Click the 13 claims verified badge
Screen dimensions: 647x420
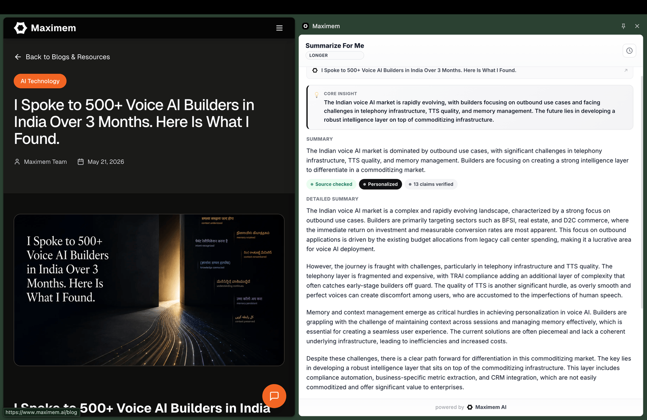431,184
